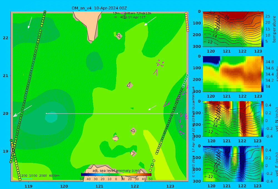Click the white current arrow in top-left corner
The height and width of the screenshot is (189, 278).
[x=30, y=23]
